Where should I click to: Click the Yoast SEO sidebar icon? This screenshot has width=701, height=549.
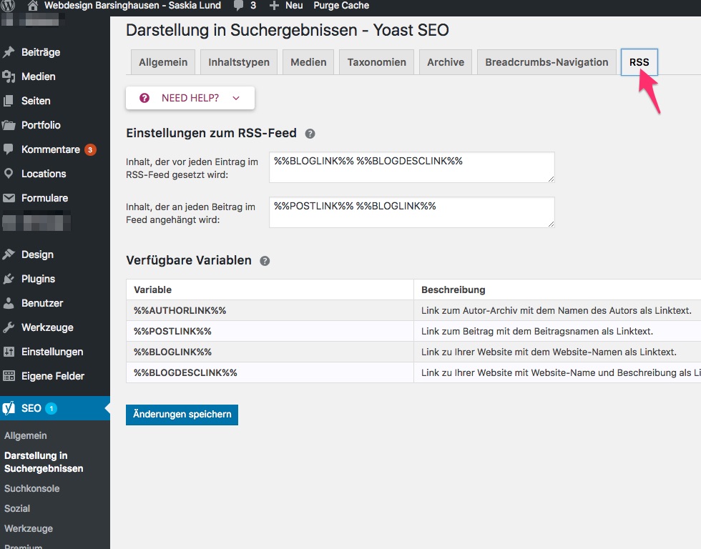click(9, 408)
